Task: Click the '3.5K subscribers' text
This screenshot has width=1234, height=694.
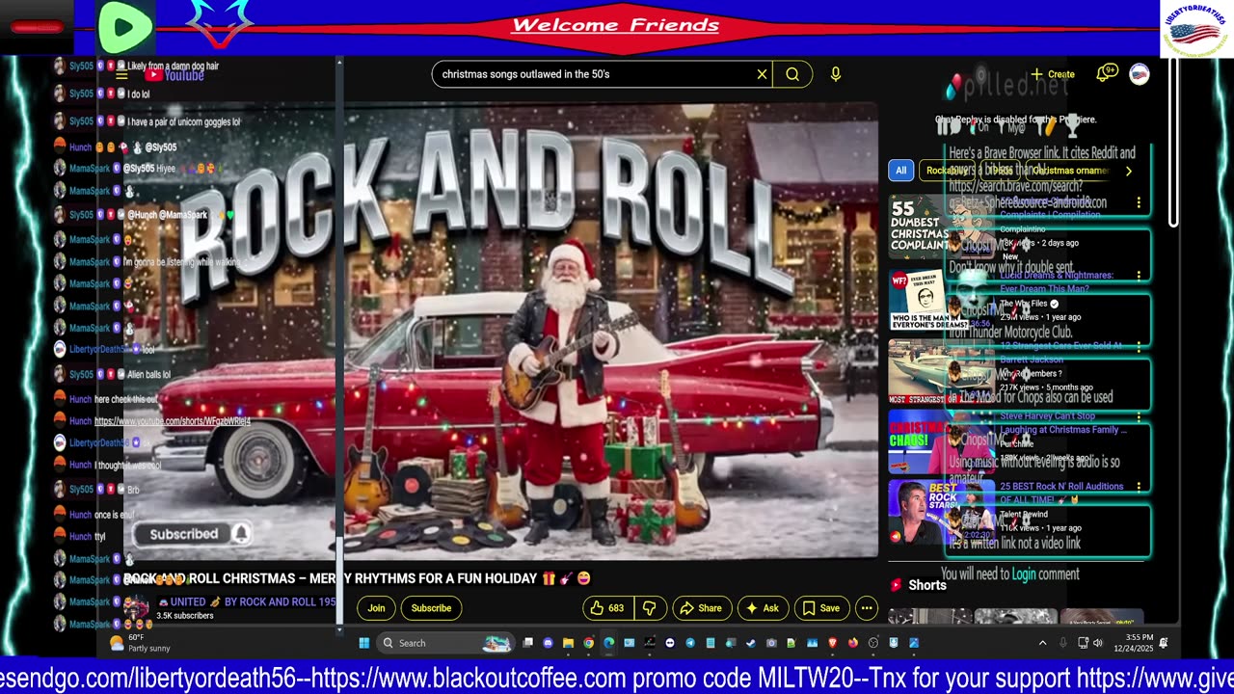Action: click(185, 616)
